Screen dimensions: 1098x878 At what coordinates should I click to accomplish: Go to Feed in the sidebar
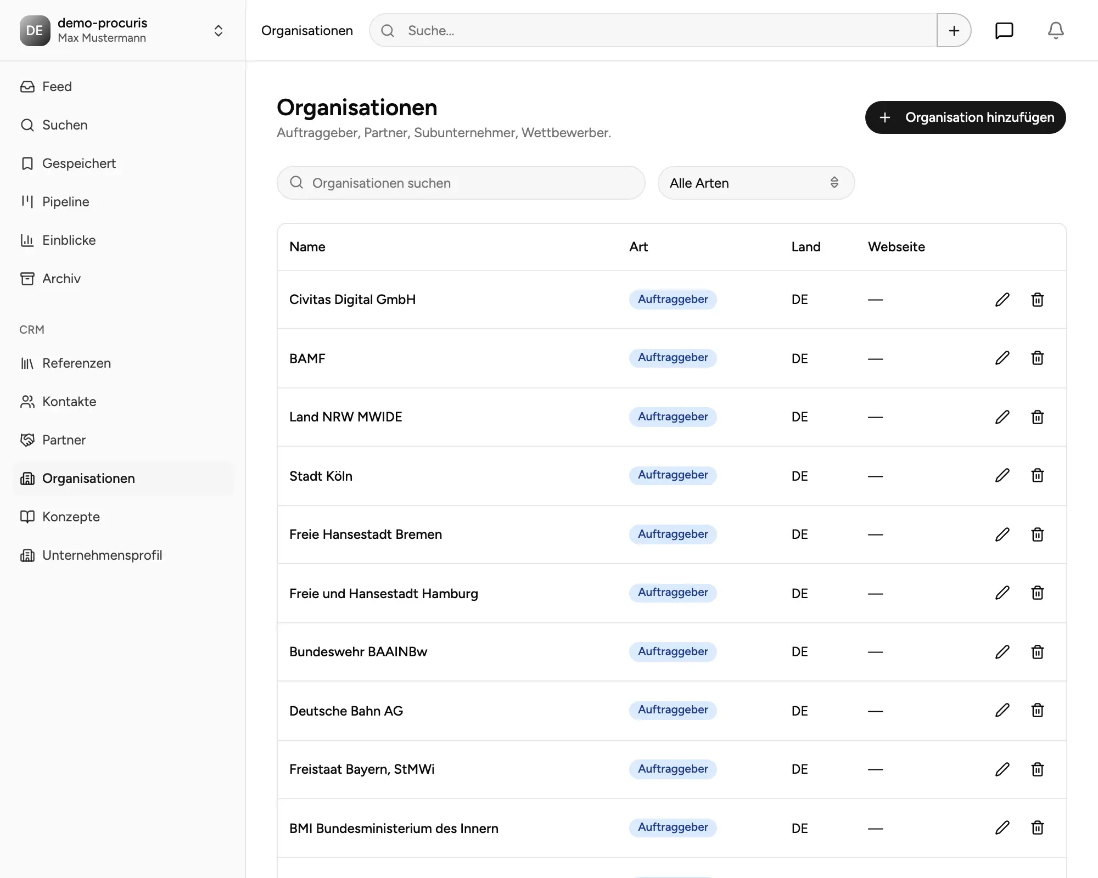[123, 87]
